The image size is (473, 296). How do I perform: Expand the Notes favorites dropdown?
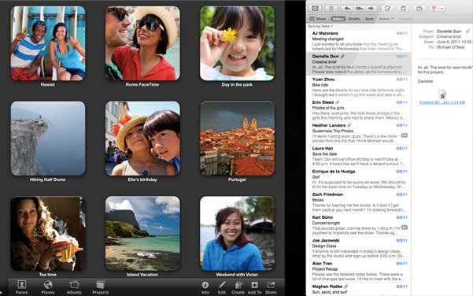[386, 19]
